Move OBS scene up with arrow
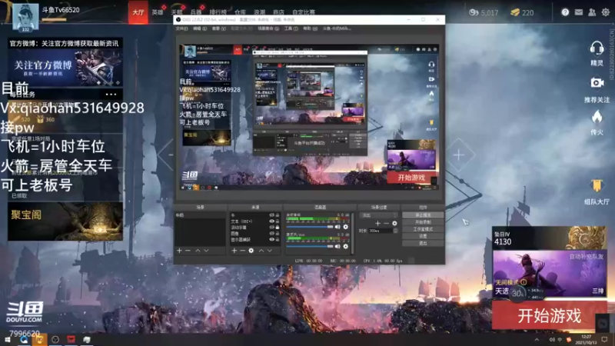The width and height of the screenshot is (615, 346). [198, 251]
